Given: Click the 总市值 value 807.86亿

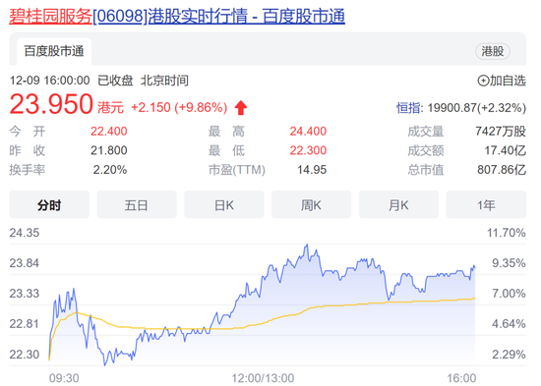Looking at the screenshot, I should (502, 170).
